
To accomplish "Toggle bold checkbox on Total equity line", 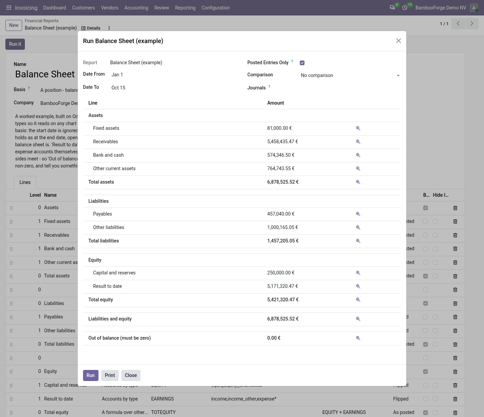I will (x=426, y=413).
